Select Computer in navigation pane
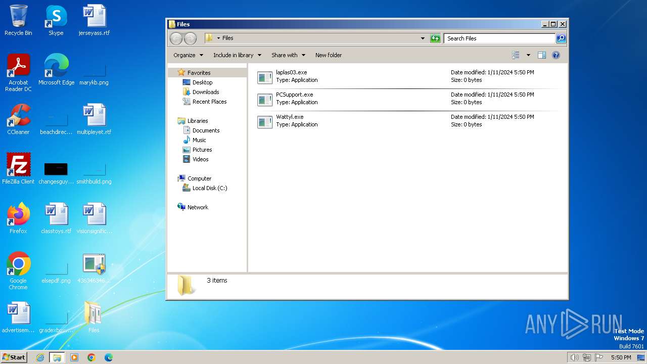This screenshot has height=364, width=647. click(x=199, y=178)
